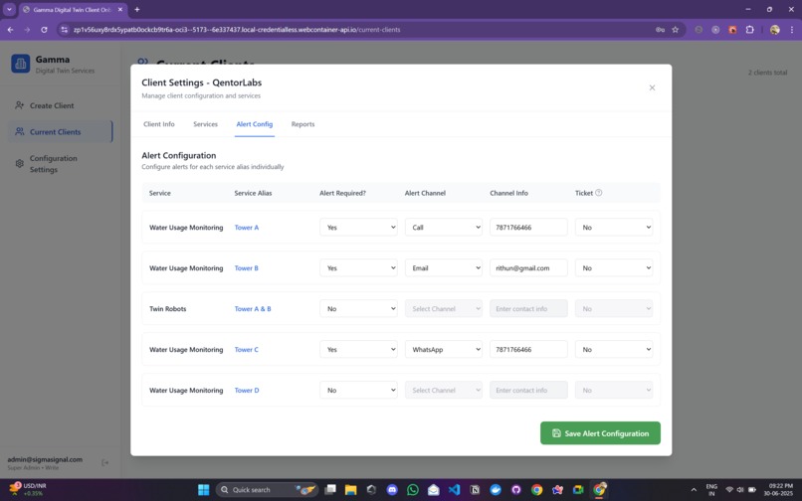The width and height of the screenshot is (802, 501).
Task: Open Tower B Alert Channel dropdown showing Email
Action: coord(444,267)
